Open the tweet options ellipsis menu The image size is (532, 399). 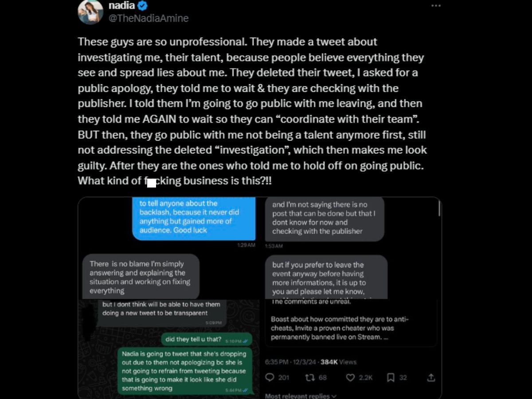coord(436,5)
